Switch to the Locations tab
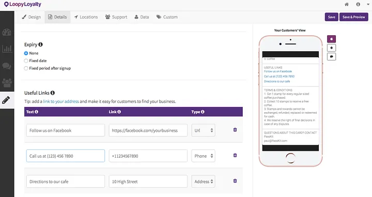 click(86, 17)
